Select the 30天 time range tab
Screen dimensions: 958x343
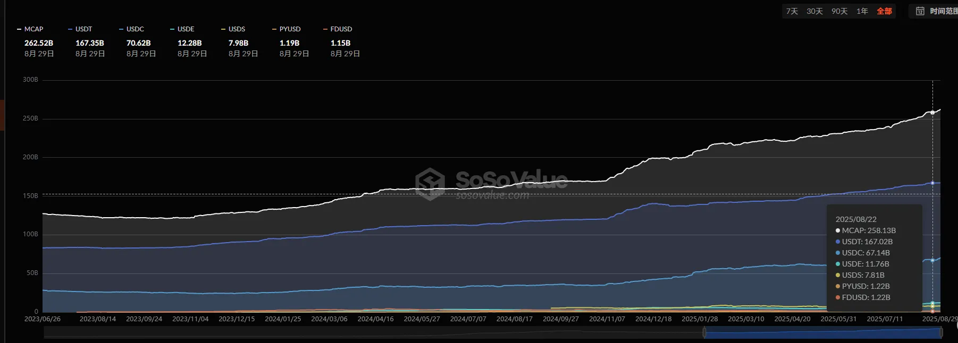pyautogui.click(x=814, y=11)
